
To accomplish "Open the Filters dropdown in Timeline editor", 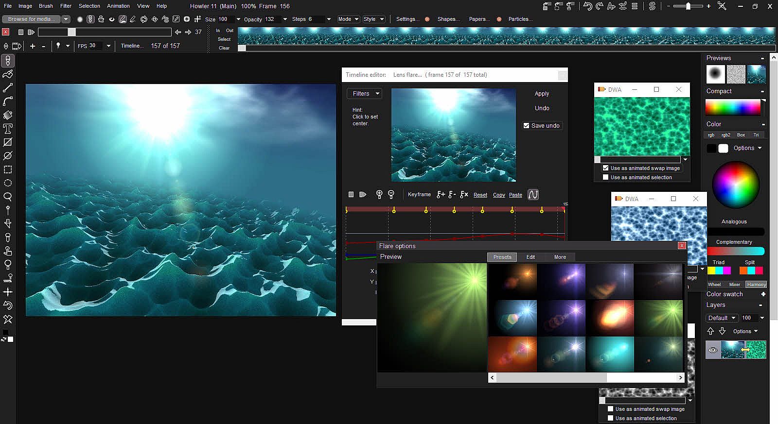I will (x=364, y=93).
